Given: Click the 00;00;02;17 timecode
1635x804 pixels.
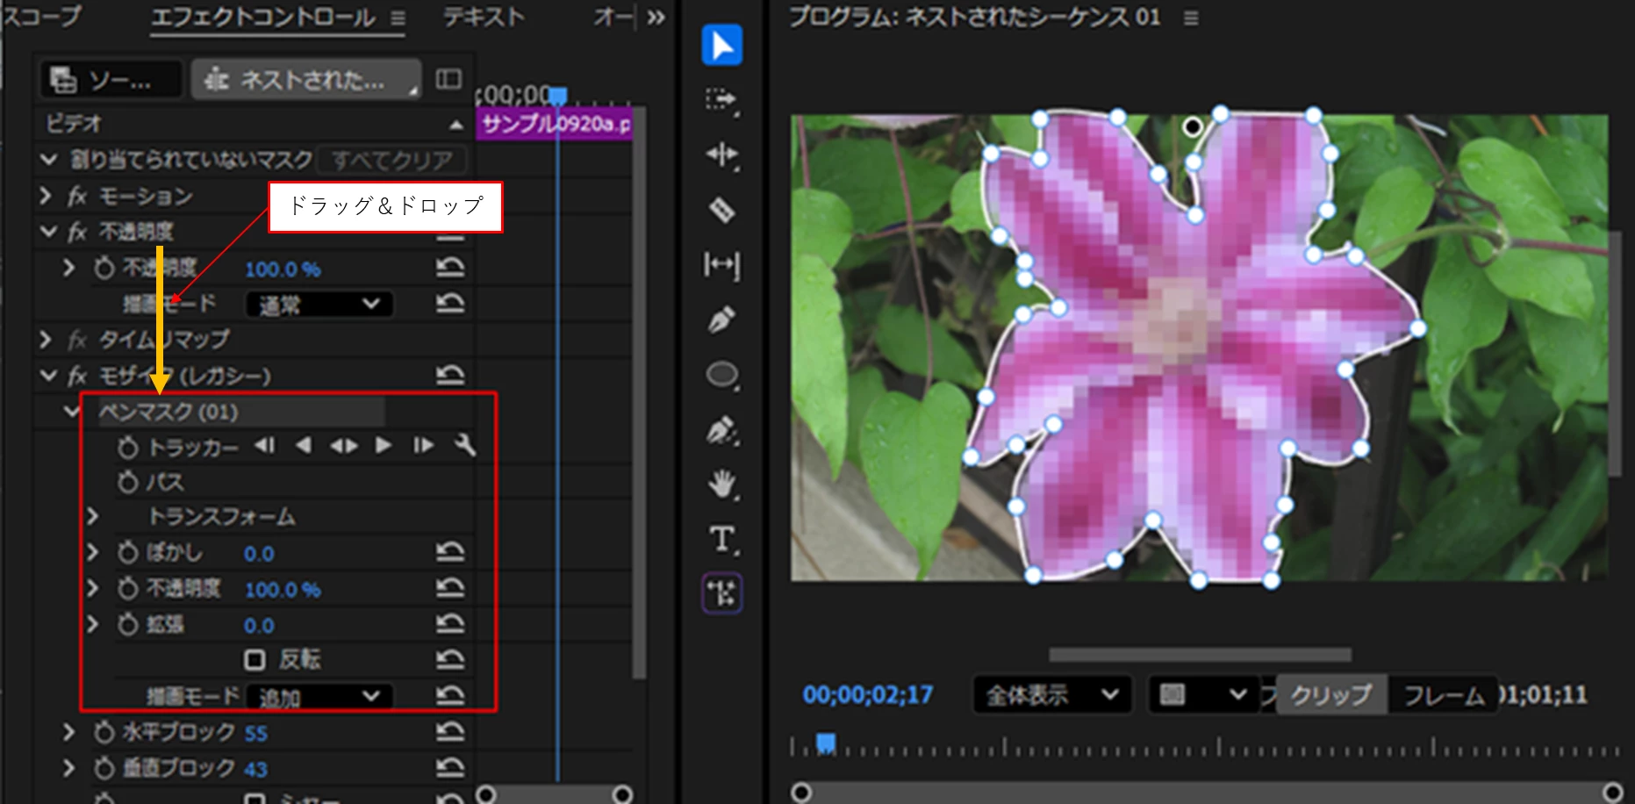Looking at the screenshot, I should tap(867, 695).
